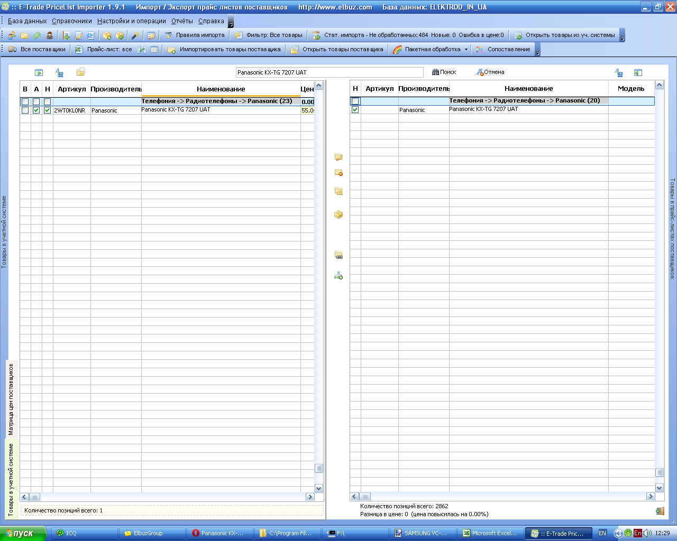Click left table vertical scroll down arrow
The image size is (677, 541).
(x=318, y=489)
